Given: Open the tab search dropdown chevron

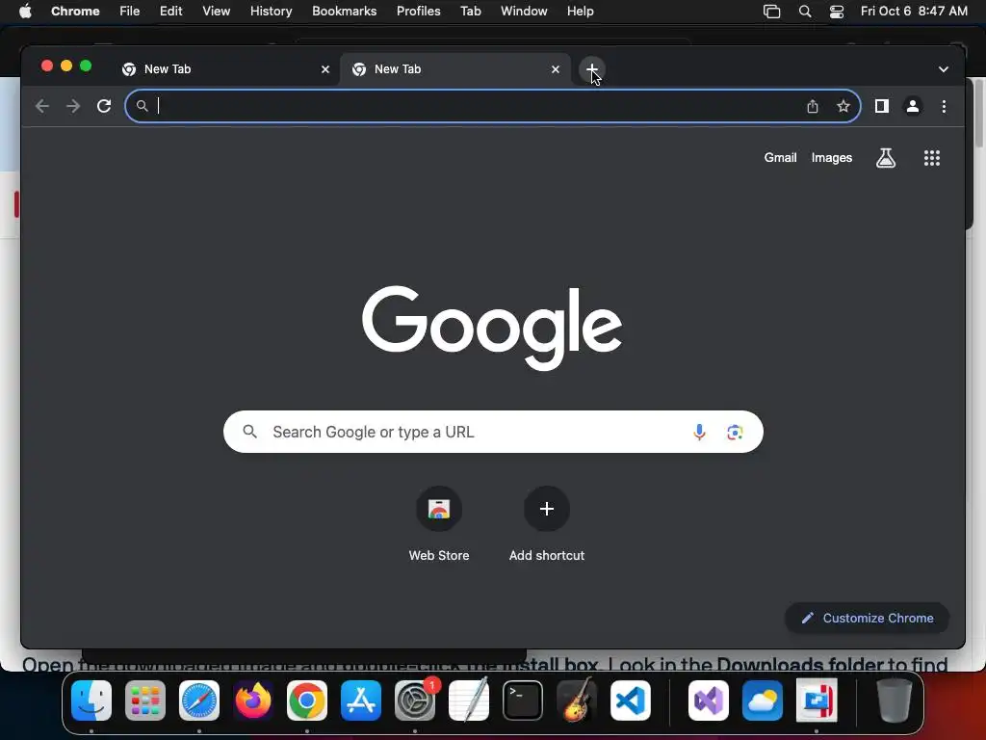Looking at the screenshot, I should click(x=944, y=69).
